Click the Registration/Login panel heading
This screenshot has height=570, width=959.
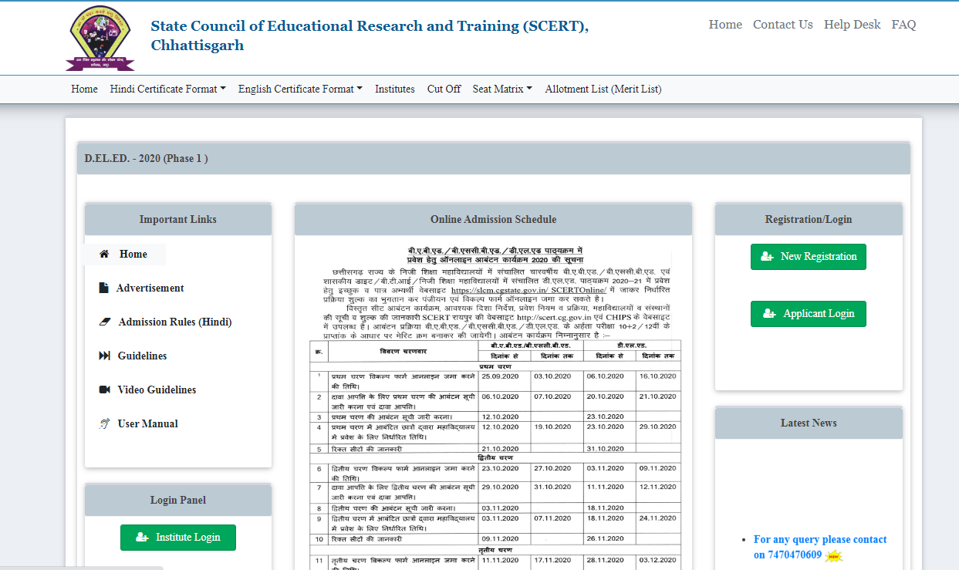(x=809, y=219)
